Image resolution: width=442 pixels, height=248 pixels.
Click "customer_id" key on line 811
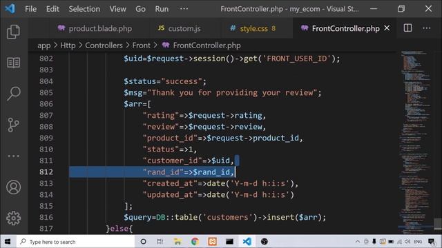point(172,161)
